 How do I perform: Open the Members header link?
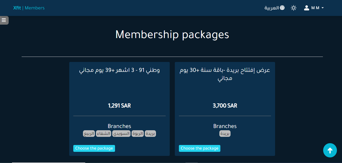pyautogui.click(x=35, y=8)
